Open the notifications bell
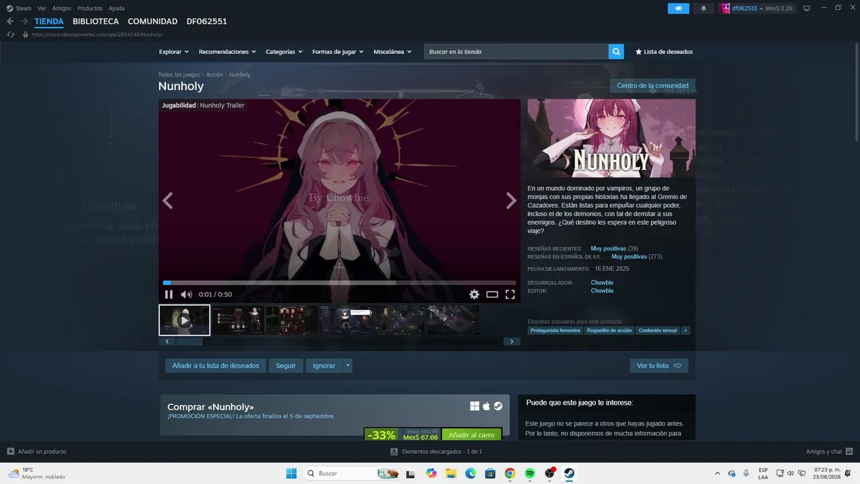 coord(703,8)
